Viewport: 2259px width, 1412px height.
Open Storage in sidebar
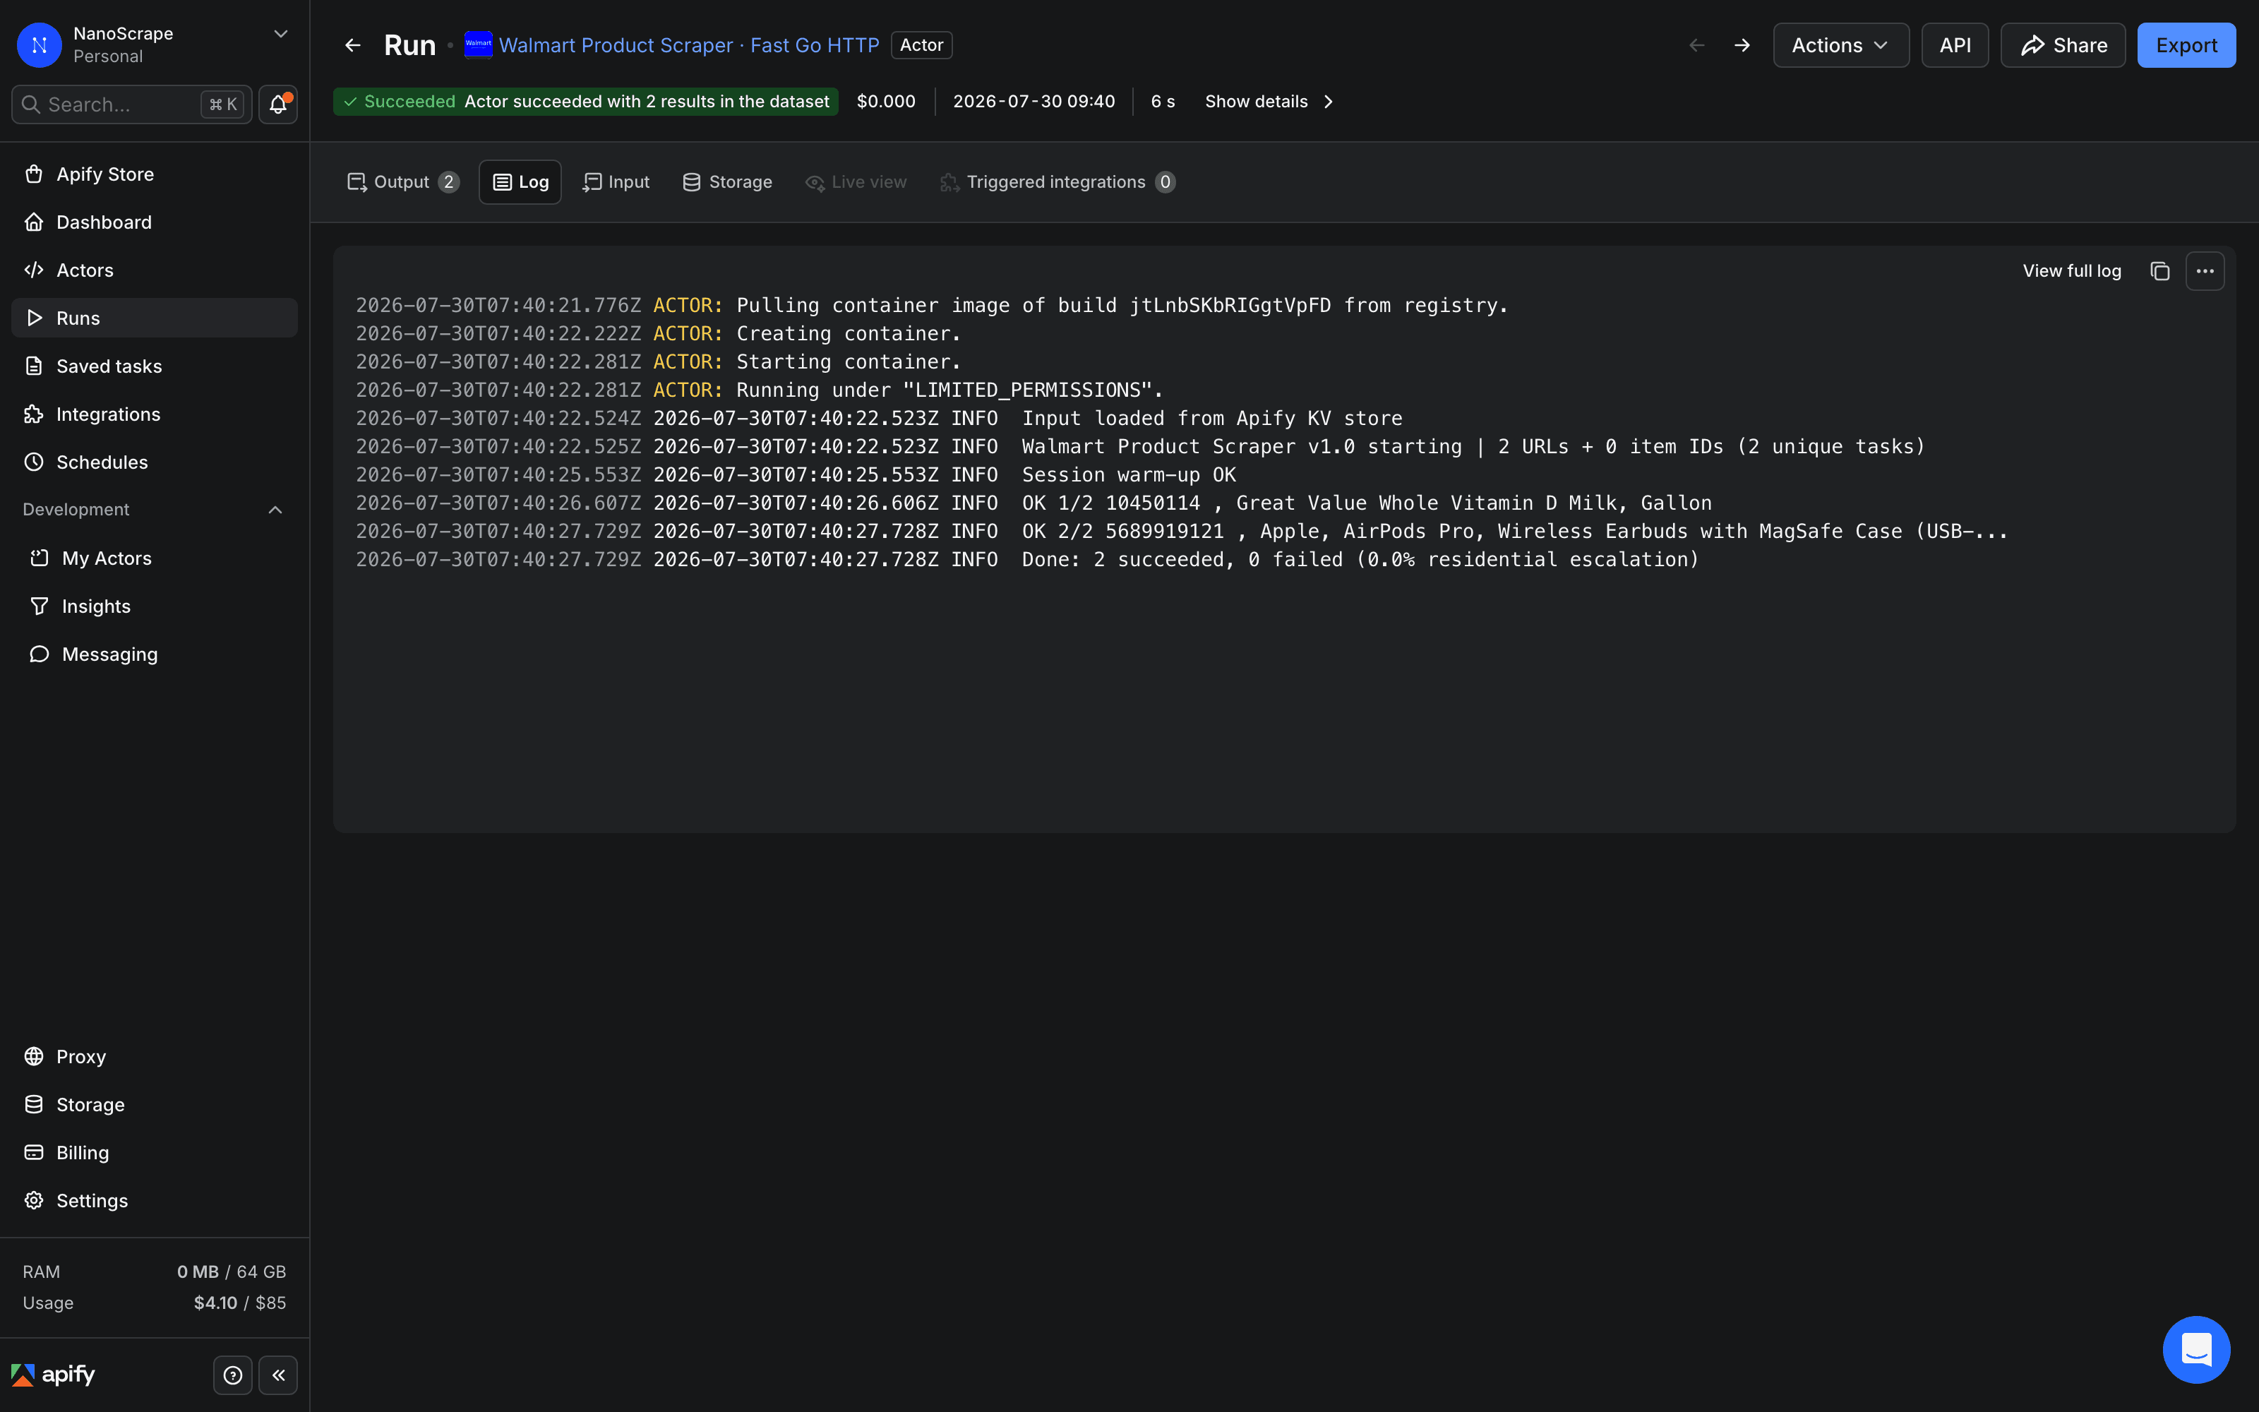coord(154,1105)
